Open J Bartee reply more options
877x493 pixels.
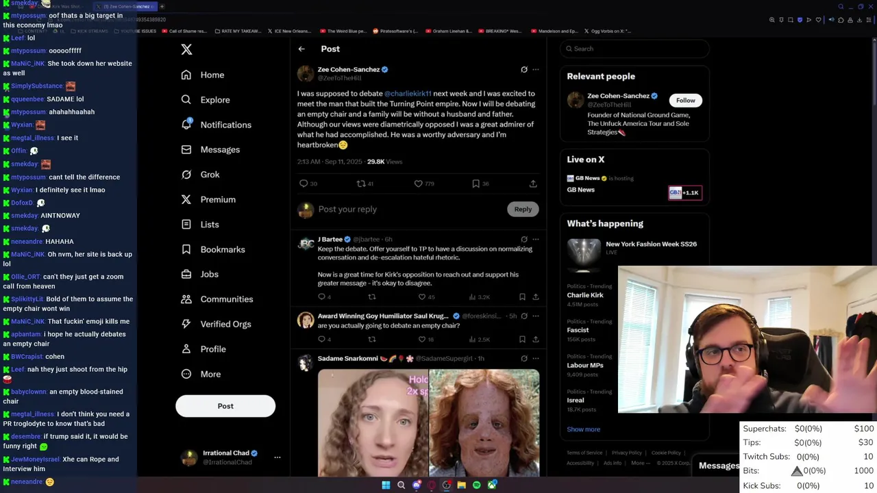pyautogui.click(x=536, y=240)
